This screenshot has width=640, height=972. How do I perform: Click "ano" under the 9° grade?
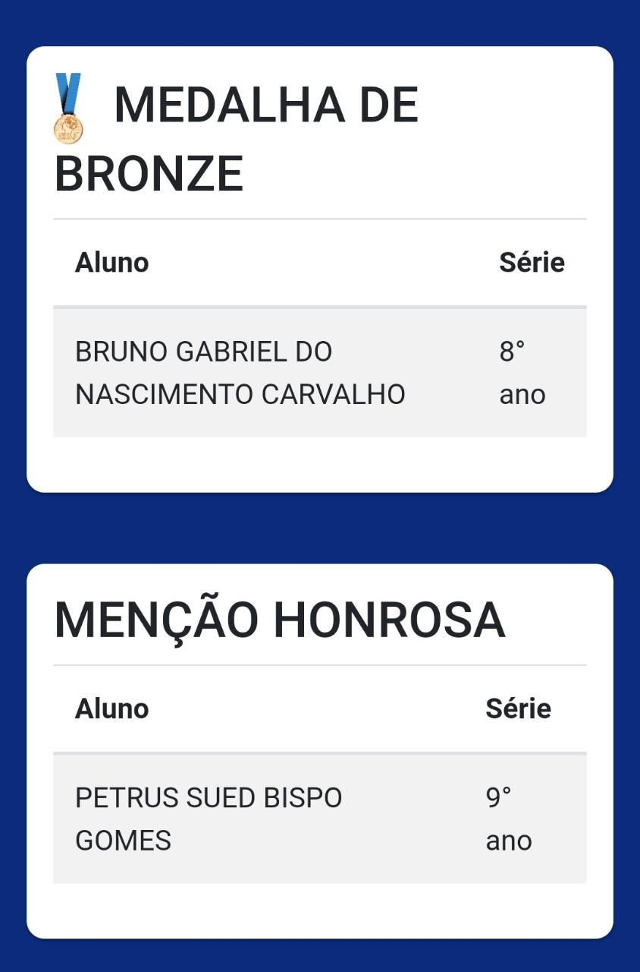509,841
